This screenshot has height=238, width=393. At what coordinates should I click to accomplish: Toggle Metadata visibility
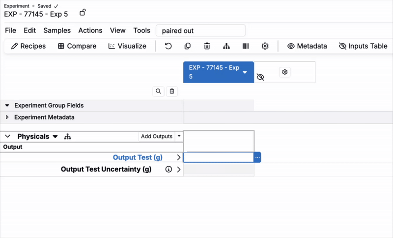[x=307, y=46]
